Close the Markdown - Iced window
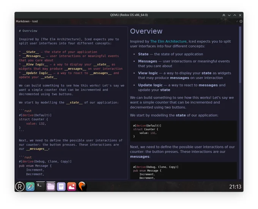 pyautogui.click(x=241, y=21)
